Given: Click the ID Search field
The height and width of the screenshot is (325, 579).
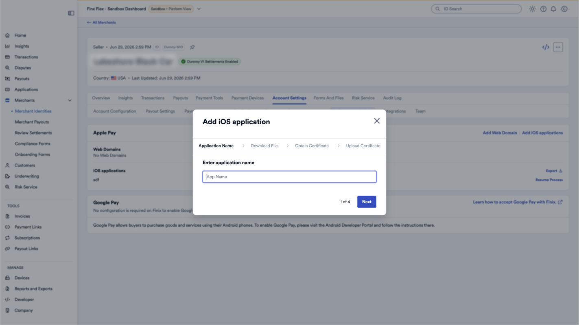Looking at the screenshot, I should tap(476, 9).
